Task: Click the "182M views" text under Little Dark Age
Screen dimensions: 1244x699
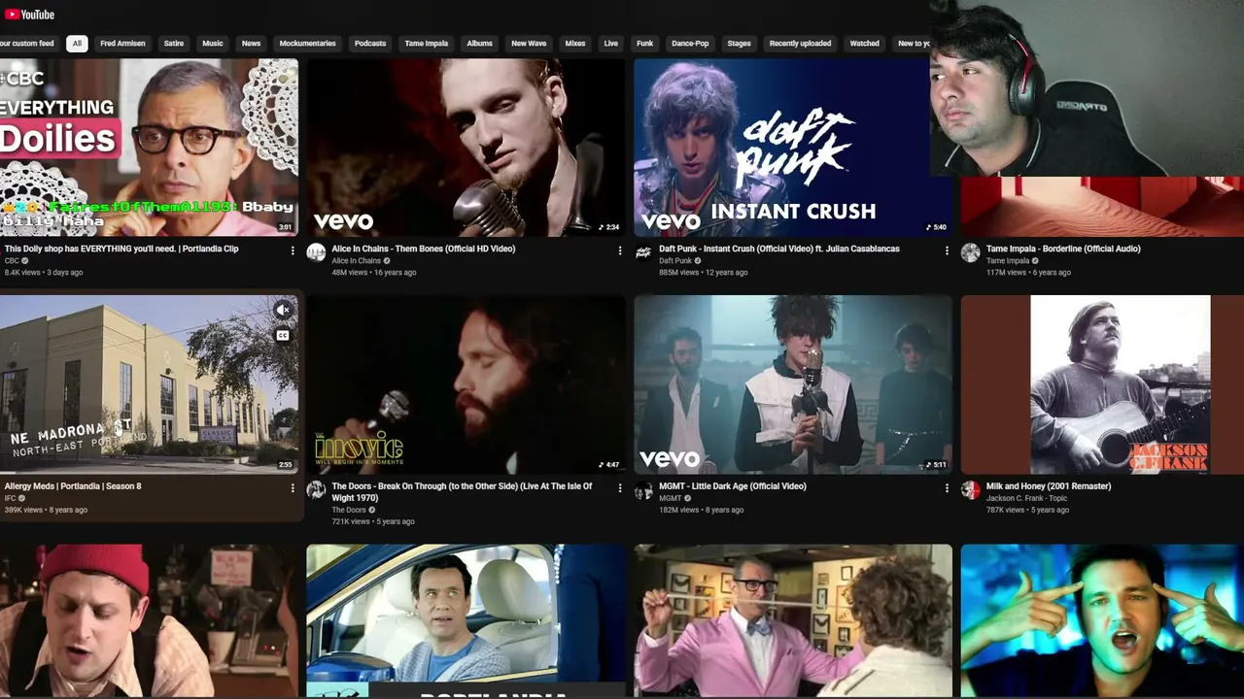Action: [x=678, y=510]
